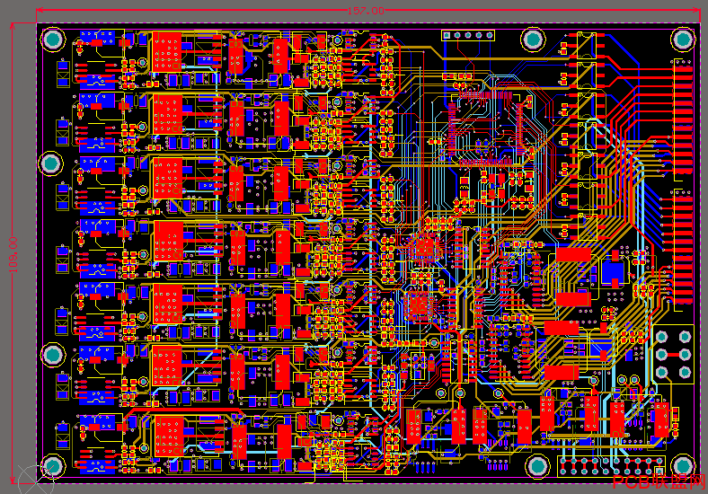Click the left-edge mounting hole near sixth channel
Screen dimensions: 708x494
pos(53,355)
